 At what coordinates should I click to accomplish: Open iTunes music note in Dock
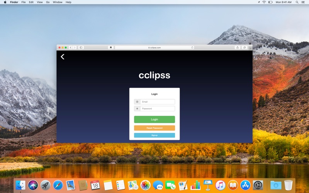[220, 185]
